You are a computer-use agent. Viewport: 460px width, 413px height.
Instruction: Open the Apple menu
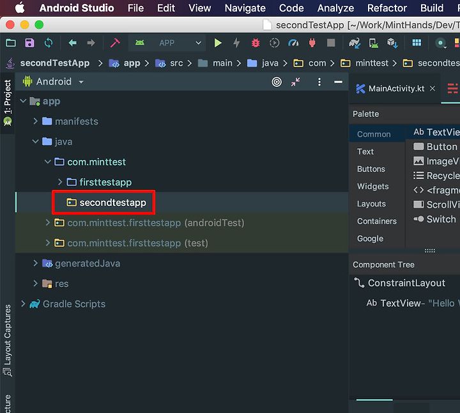pyautogui.click(x=20, y=8)
